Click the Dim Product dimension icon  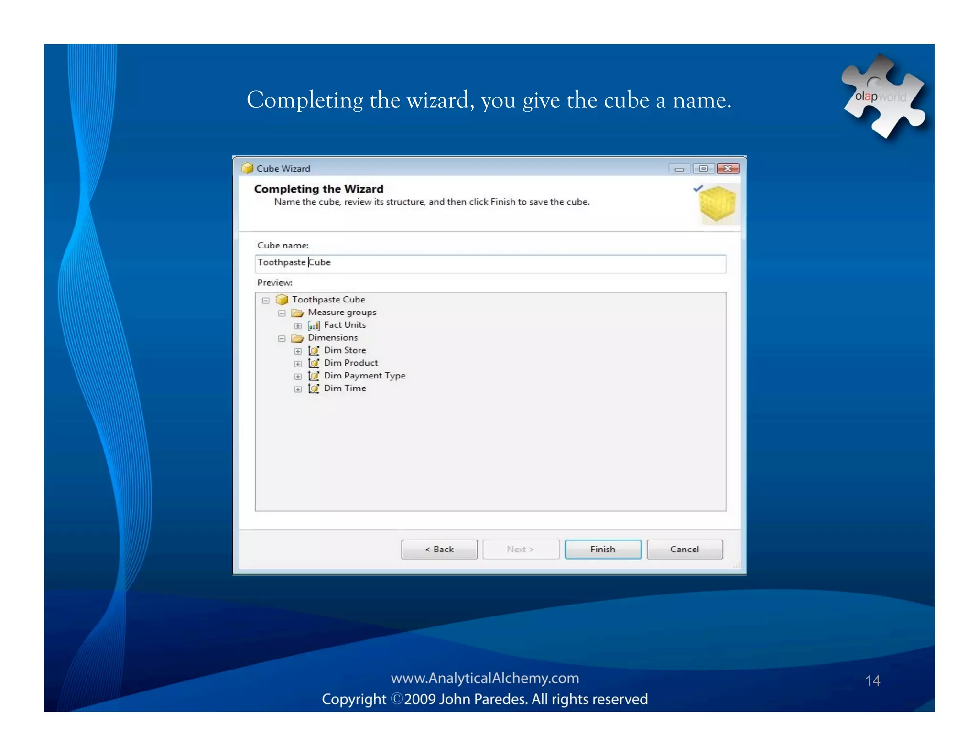coord(314,364)
